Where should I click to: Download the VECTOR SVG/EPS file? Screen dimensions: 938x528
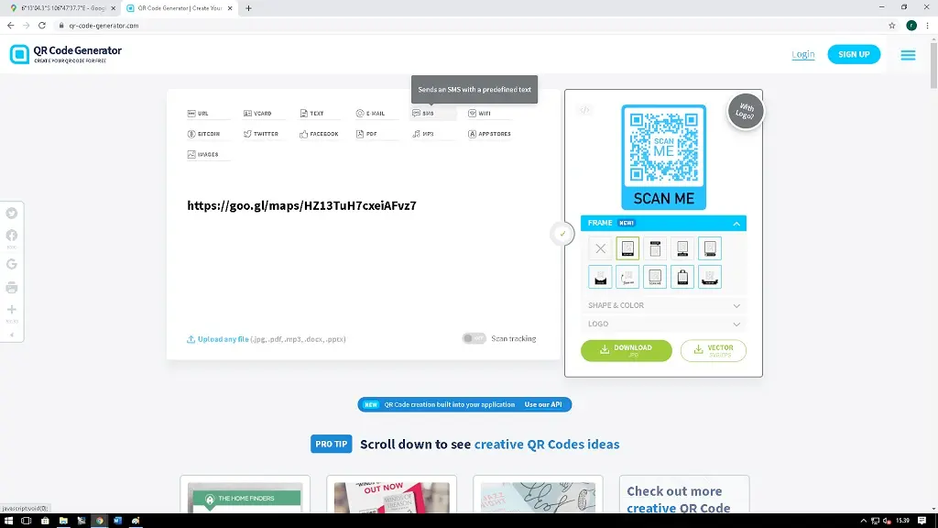tap(713, 351)
